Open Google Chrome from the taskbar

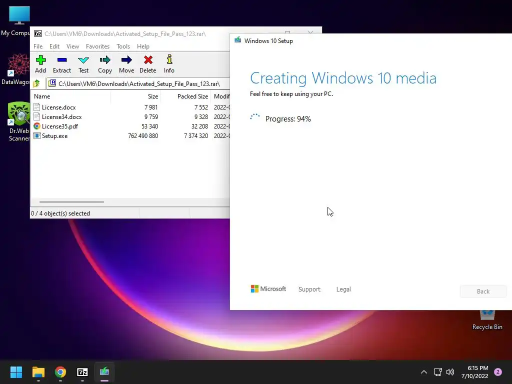point(60,372)
